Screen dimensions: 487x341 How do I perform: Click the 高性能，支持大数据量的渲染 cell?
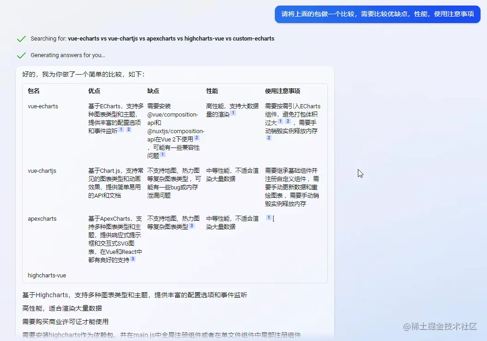point(232,110)
